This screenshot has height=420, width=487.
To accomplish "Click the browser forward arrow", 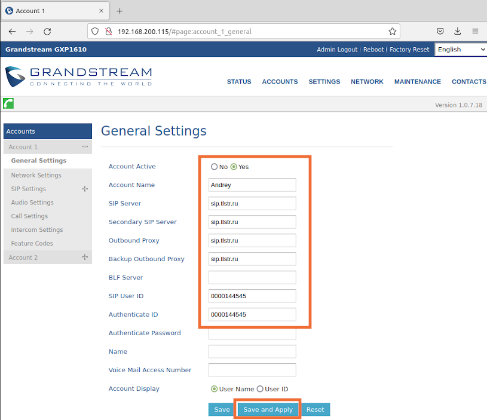I will tap(29, 31).
